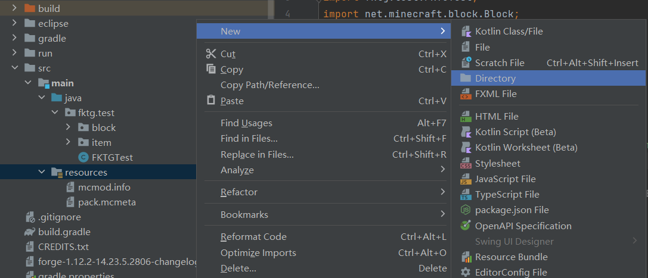Create a new JavaScript File

pyautogui.click(x=505, y=179)
